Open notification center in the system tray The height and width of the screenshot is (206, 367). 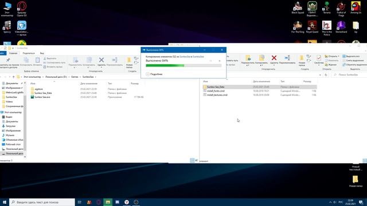(x=361, y=202)
